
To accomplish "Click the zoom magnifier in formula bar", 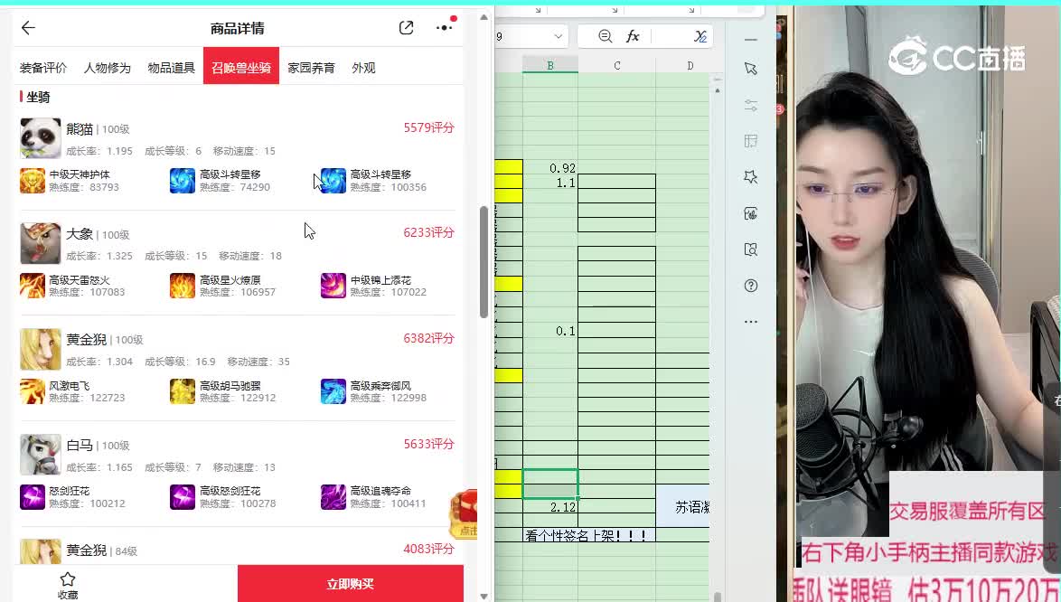I will tap(605, 36).
